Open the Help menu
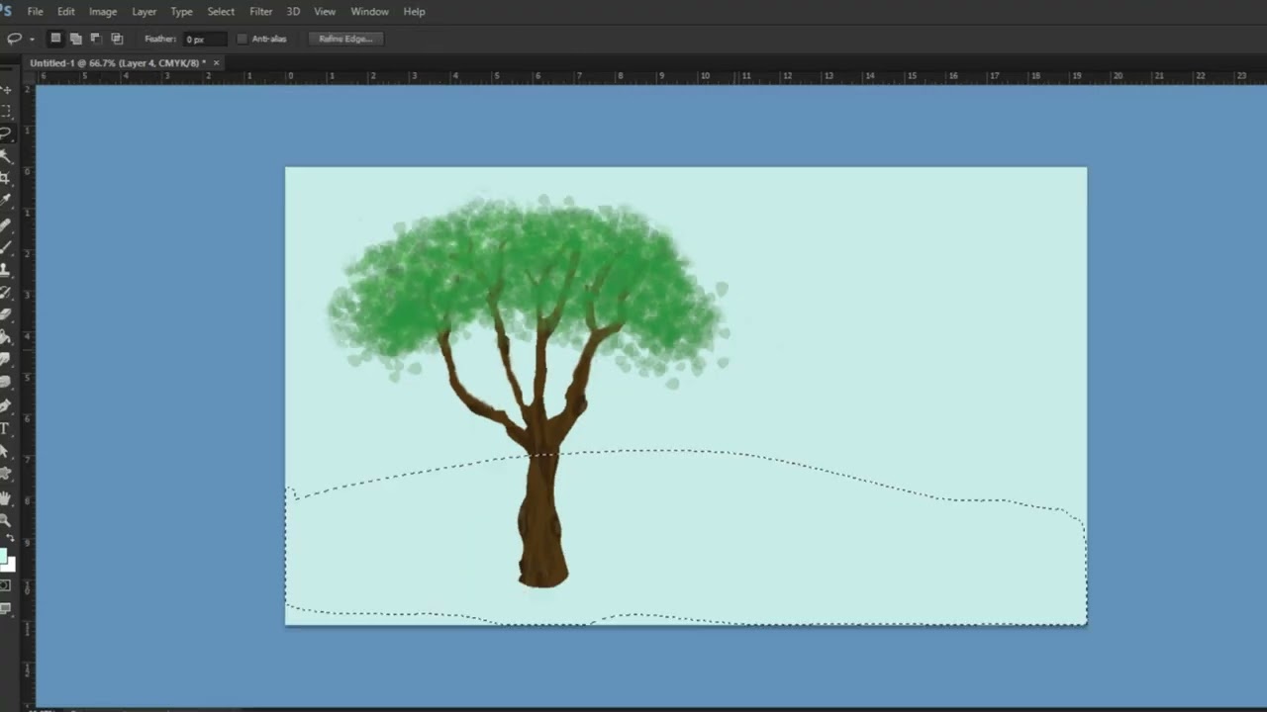Viewport: 1267px width, 712px height. pyautogui.click(x=415, y=12)
